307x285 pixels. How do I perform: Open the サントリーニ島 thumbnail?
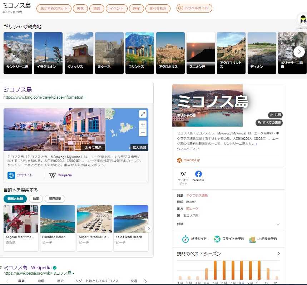pyautogui.click(x=18, y=53)
